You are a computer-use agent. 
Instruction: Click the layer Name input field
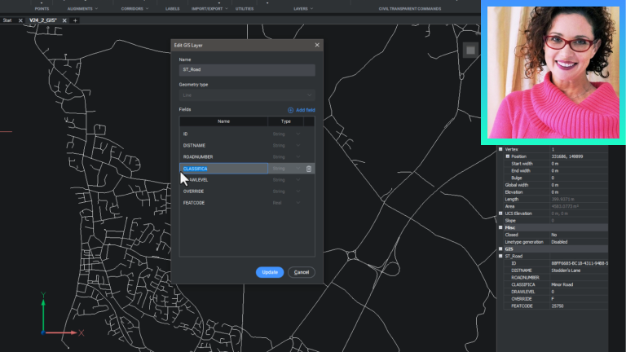(247, 71)
